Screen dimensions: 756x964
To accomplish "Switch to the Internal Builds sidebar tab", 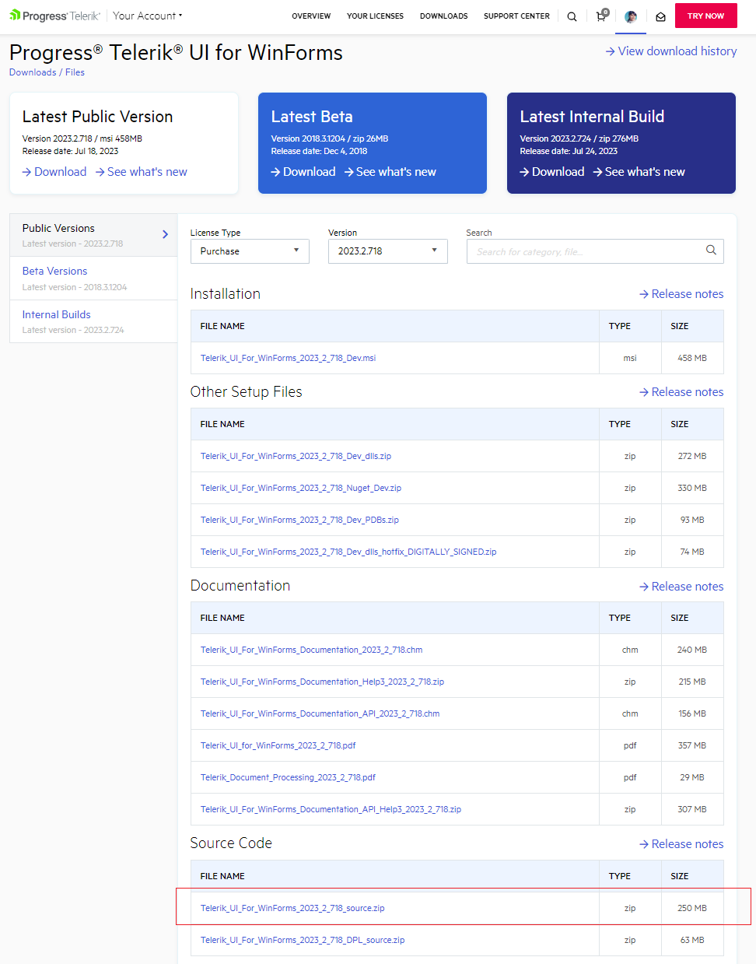I will click(56, 315).
